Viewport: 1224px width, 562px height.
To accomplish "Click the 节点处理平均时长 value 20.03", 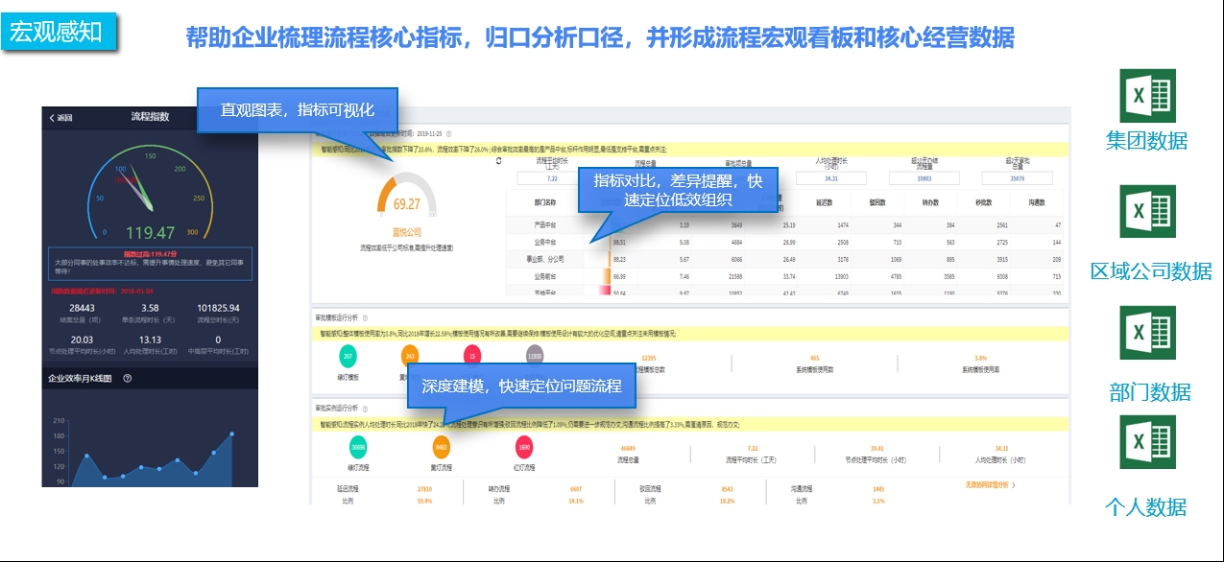I will [x=82, y=340].
